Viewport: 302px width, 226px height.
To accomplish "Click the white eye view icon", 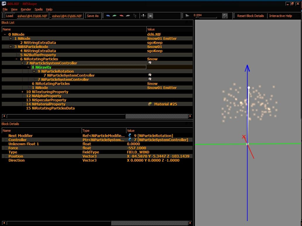I will click(x=128, y=16).
